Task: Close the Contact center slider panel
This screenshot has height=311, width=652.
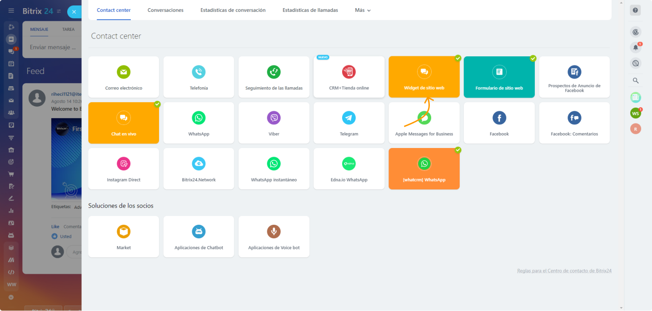Action: pos(74,12)
